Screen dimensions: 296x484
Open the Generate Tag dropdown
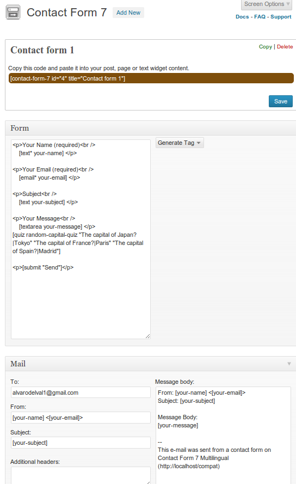180,143
